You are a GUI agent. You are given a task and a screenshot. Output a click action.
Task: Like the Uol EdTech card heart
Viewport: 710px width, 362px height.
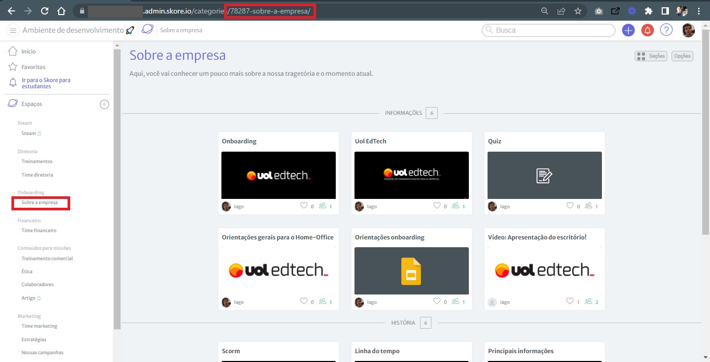tap(437, 206)
